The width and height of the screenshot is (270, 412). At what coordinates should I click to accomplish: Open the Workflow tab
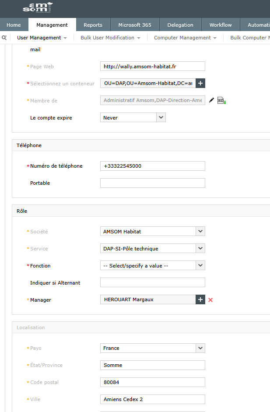[221, 25]
